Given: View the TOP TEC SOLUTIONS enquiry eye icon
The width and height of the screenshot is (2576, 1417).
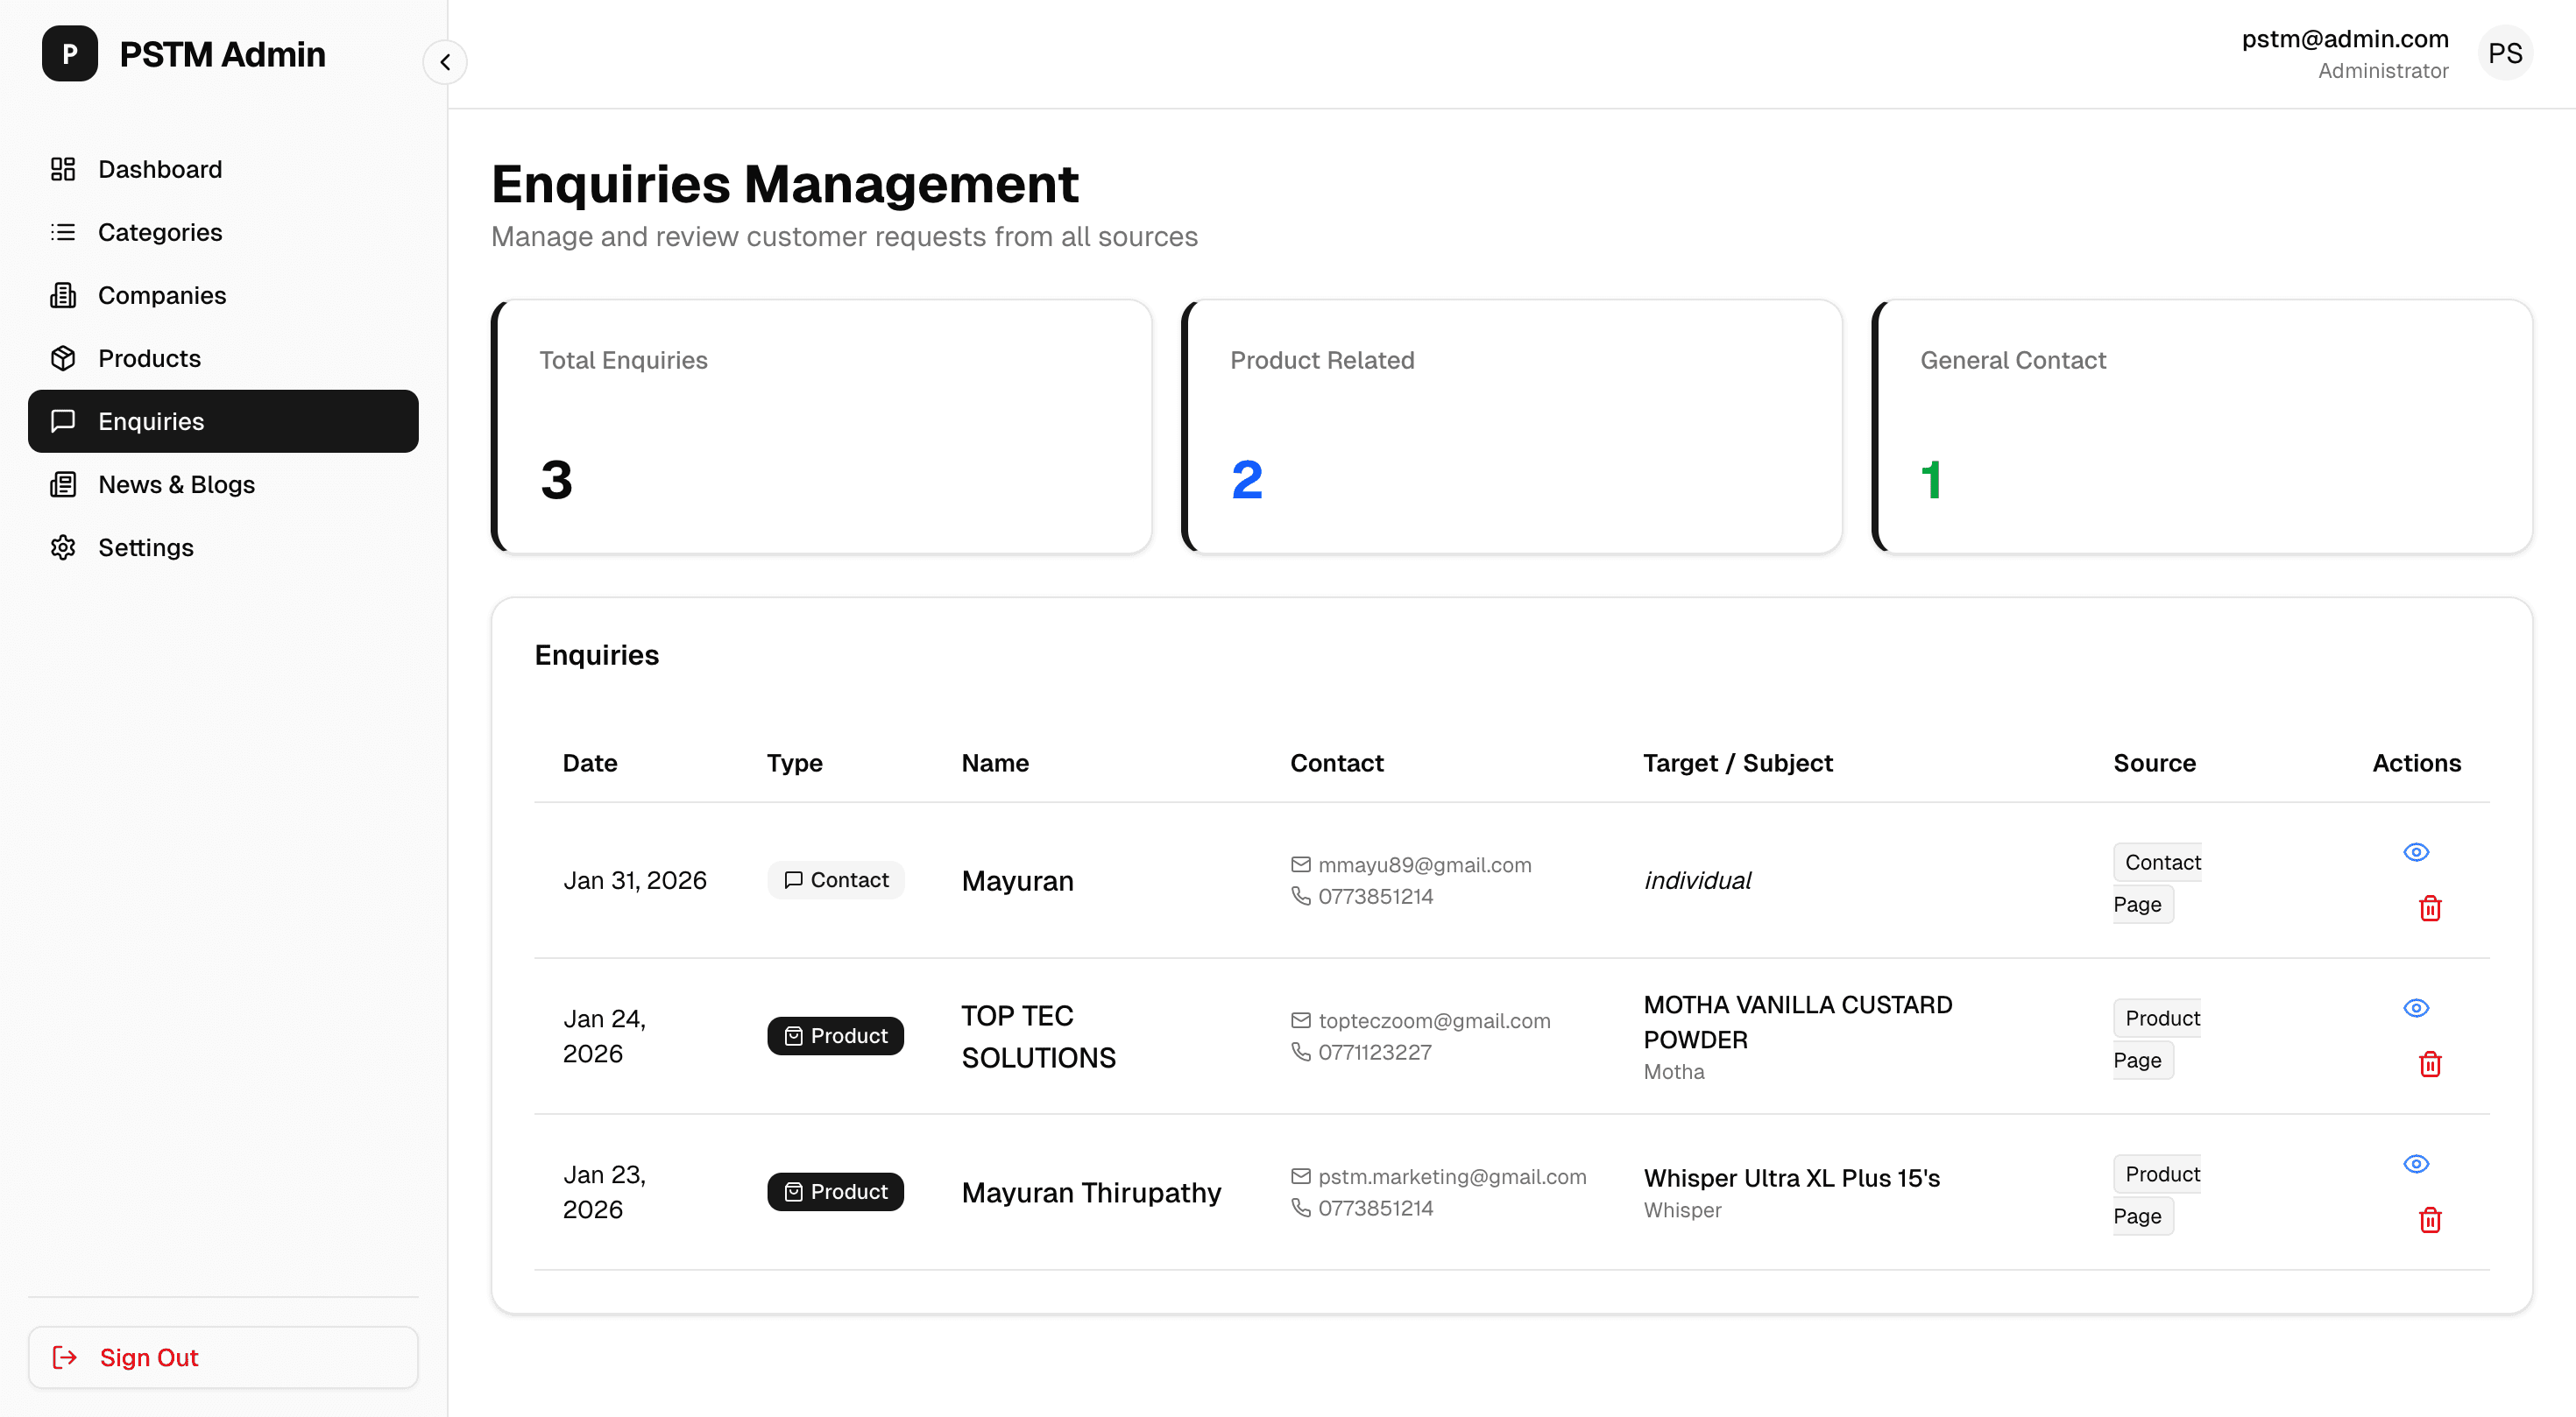Looking at the screenshot, I should (2416, 1007).
